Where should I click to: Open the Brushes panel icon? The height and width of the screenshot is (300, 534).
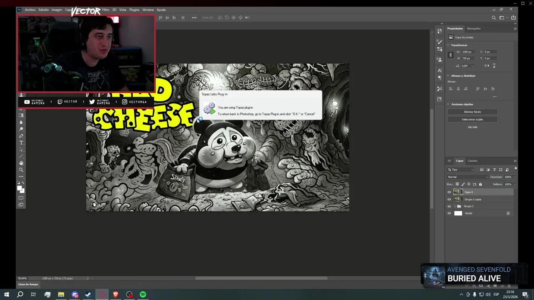[x=439, y=42]
